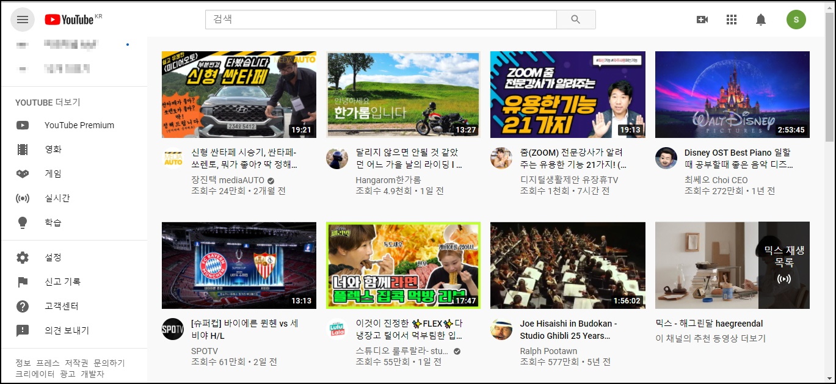Open the [슈퍼컵] 바이에른 뮌헨 vs 세비야 title
Screen dimensions: 836x384
[244, 329]
